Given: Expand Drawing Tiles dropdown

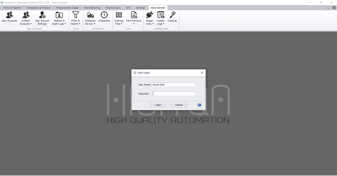Looking at the screenshot, I should coord(119,18).
